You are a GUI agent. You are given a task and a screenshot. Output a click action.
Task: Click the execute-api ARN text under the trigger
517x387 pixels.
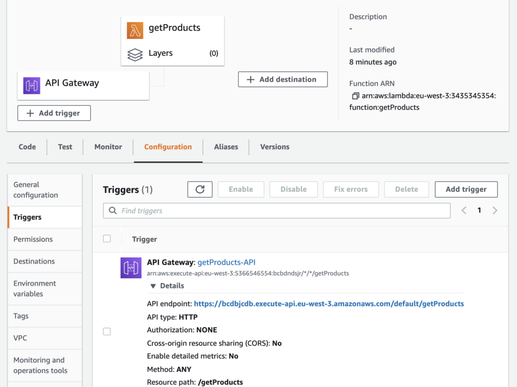tap(248, 273)
